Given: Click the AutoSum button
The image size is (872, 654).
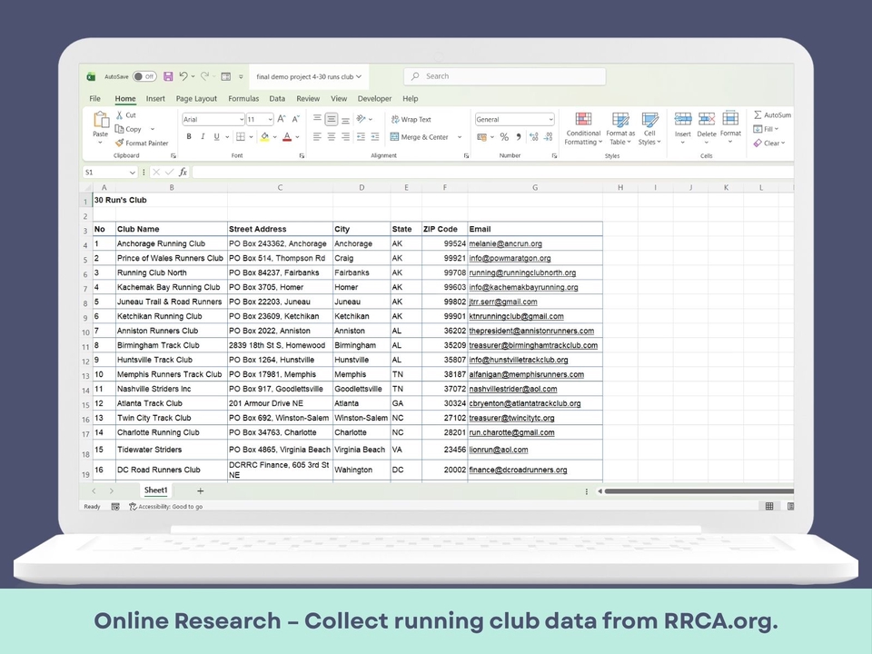Looking at the screenshot, I should 771,115.
